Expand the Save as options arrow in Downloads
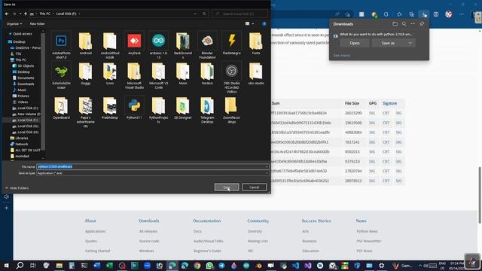The height and width of the screenshot is (271, 482). pyautogui.click(x=410, y=43)
